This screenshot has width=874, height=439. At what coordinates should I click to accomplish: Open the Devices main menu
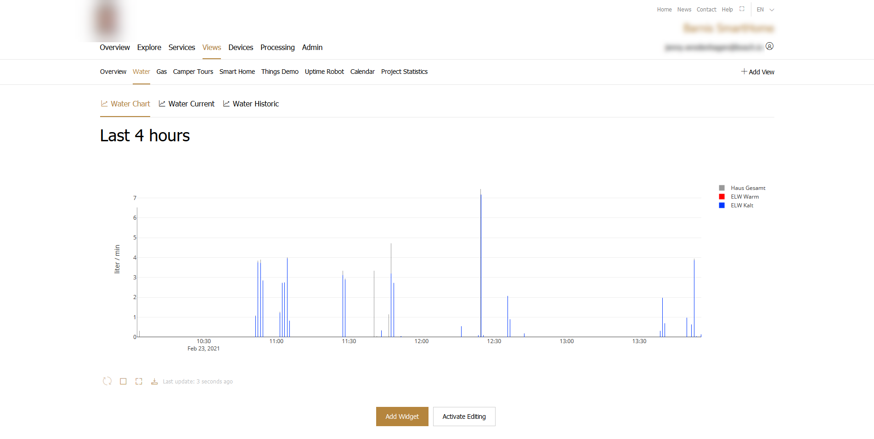pyautogui.click(x=241, y=47)
